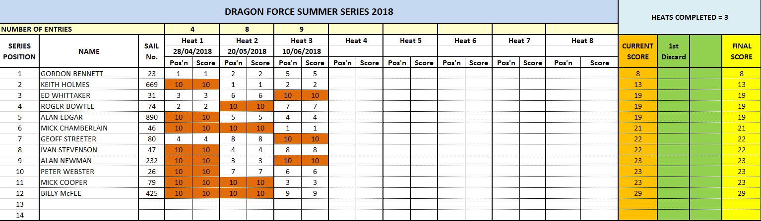Select the Series Position header cell
This screenshot has width=761, height=221.
pyautogui.click(x=19, y=51)
